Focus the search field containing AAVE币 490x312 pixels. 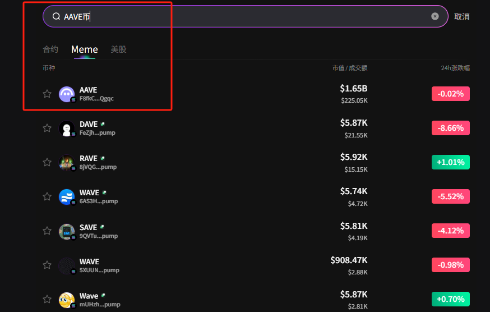pyautogui.click(x=252, y=16)
